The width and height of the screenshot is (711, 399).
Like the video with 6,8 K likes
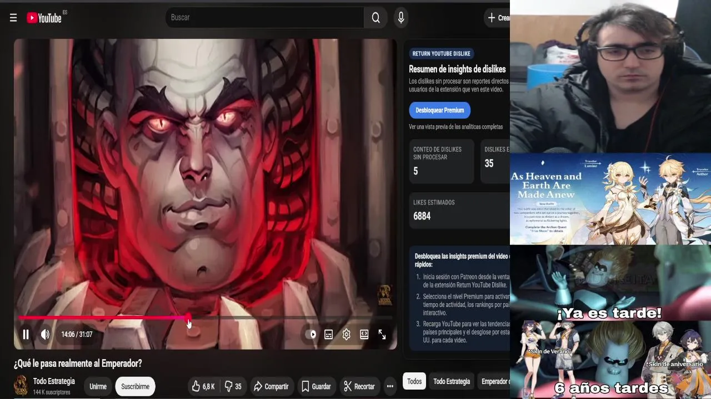click(203, 386)
